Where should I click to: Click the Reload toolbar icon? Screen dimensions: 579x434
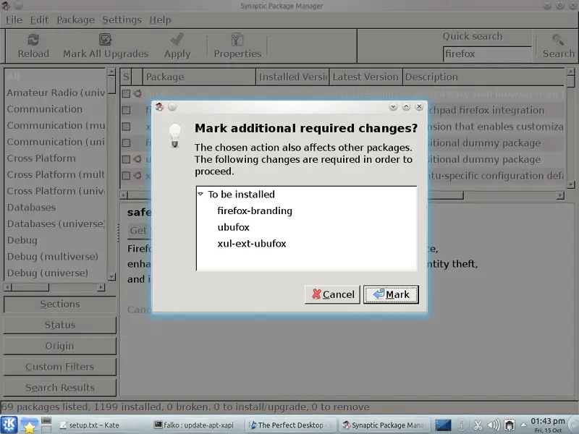point(33,40)
